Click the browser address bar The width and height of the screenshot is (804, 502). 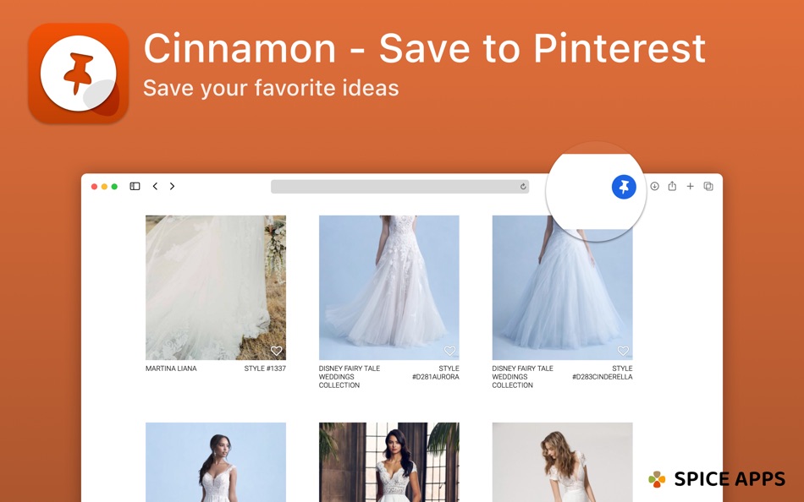click(x=400, y=187)
